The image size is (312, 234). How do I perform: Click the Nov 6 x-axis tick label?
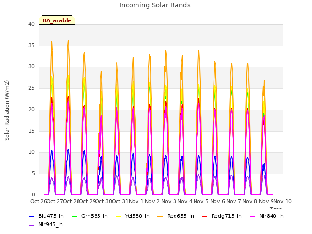pos(218,201)
